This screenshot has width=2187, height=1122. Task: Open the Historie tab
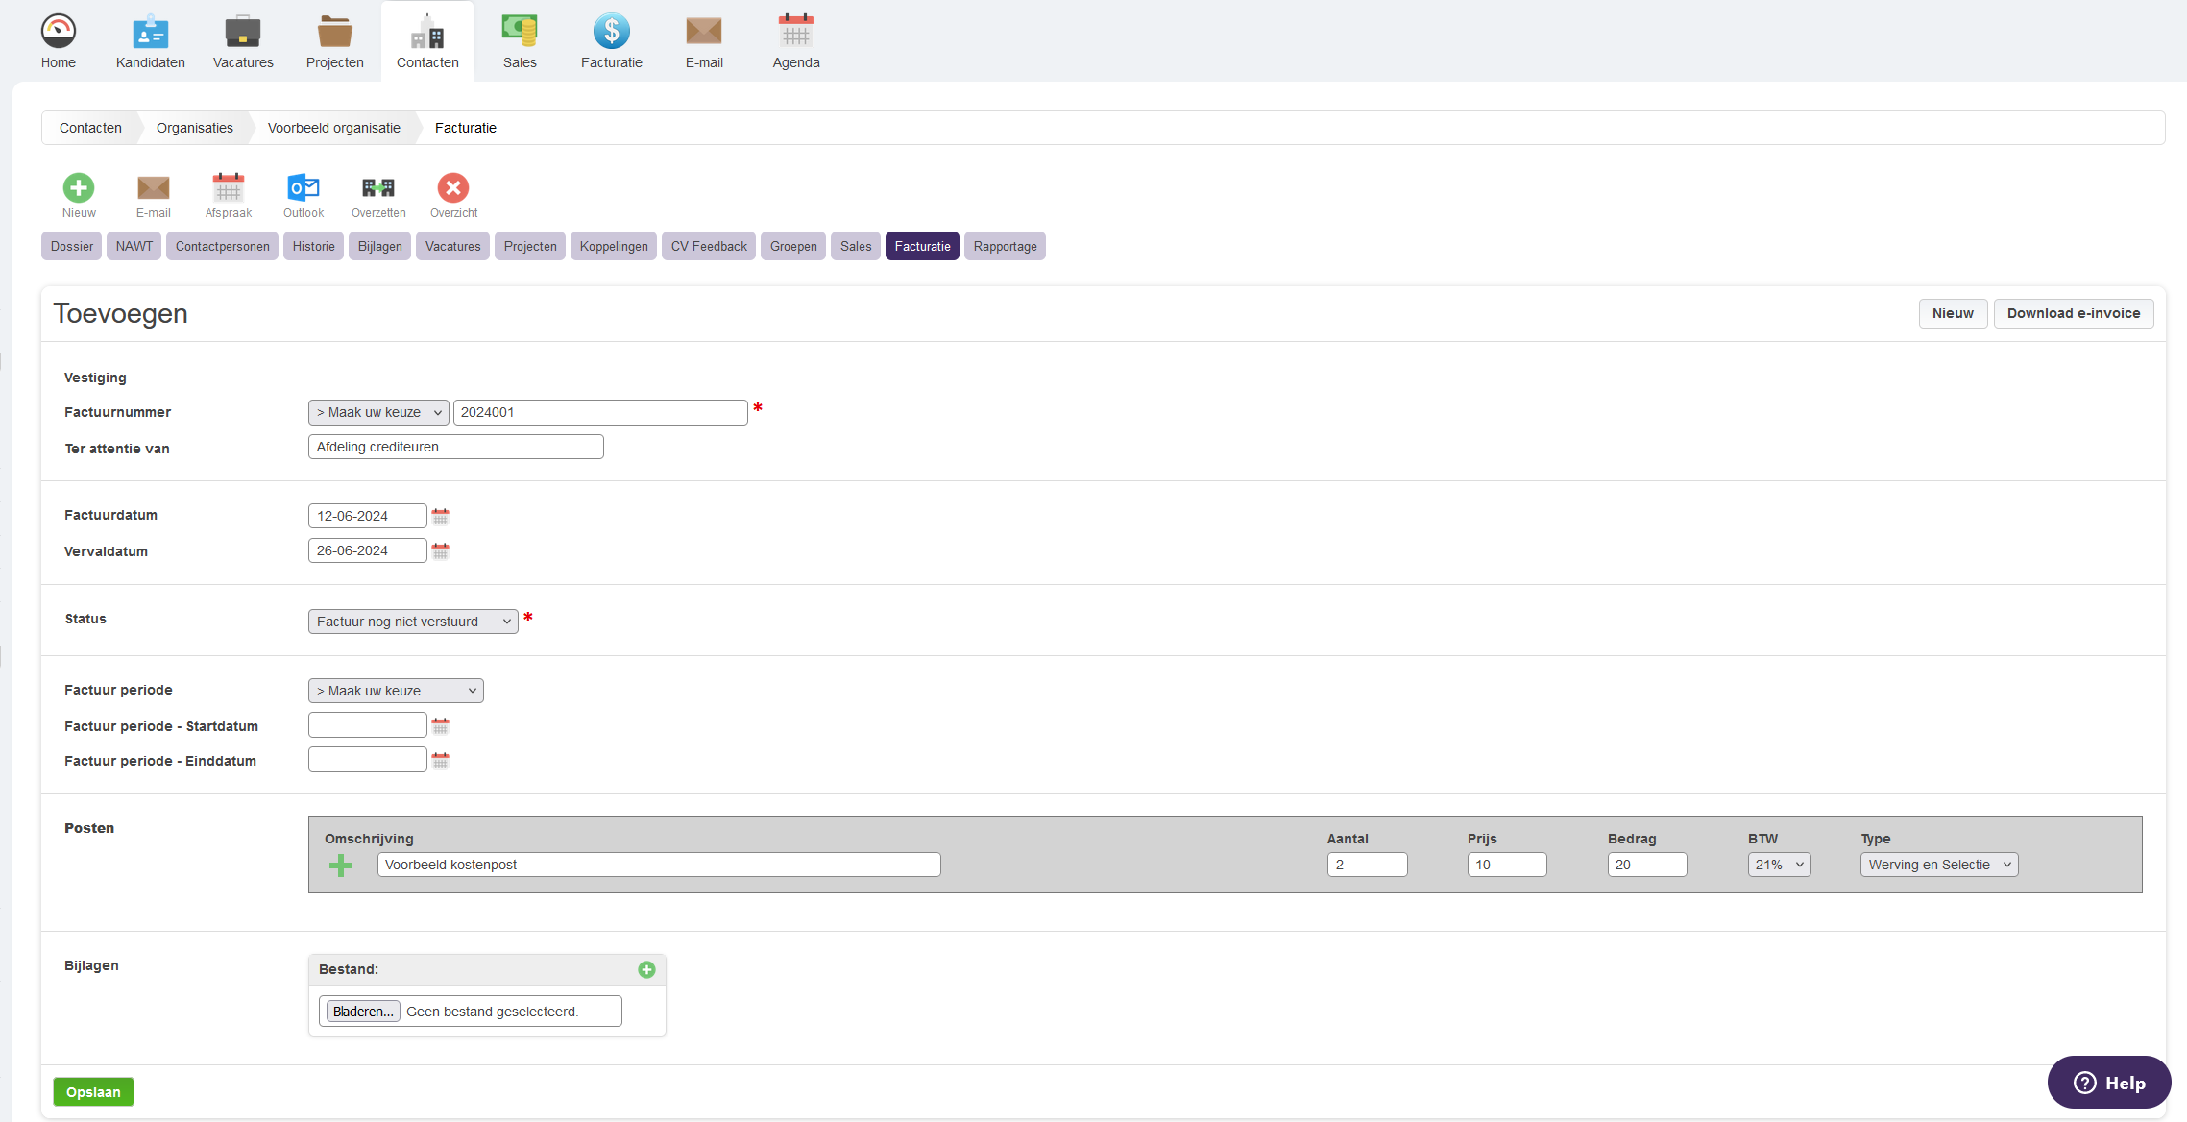point(314,246)
